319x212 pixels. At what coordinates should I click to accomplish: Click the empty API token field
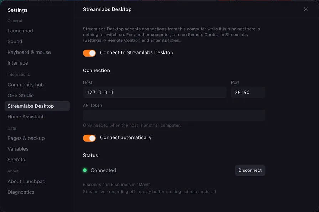pos(174,115)
